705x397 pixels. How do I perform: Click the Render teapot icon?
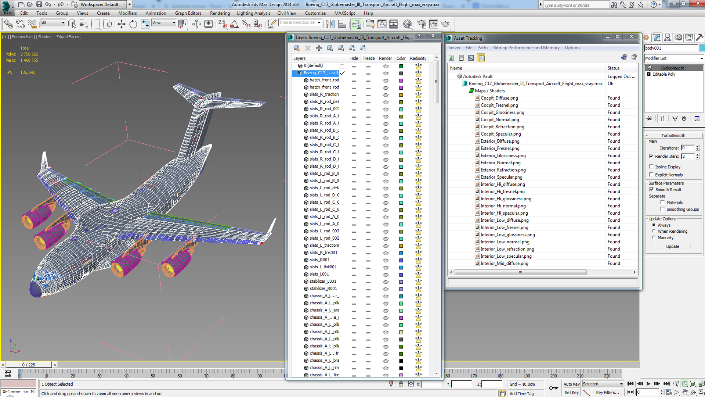(445, 24)
